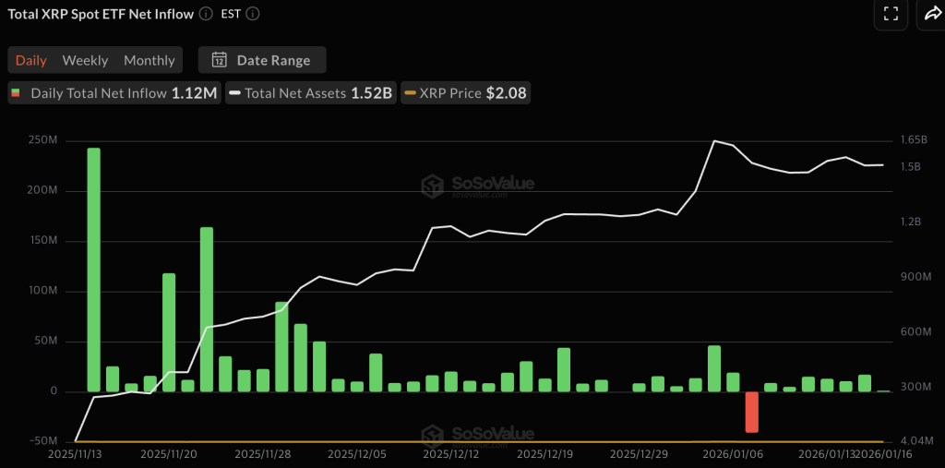Click the 100M left axis label
Screen dimensions: 945x468
42,292
